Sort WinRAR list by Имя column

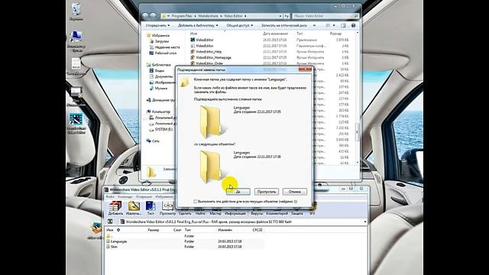(110, 230)
